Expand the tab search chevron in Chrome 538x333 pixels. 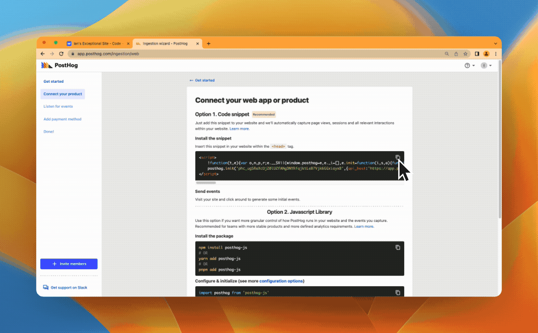(495, 43)
